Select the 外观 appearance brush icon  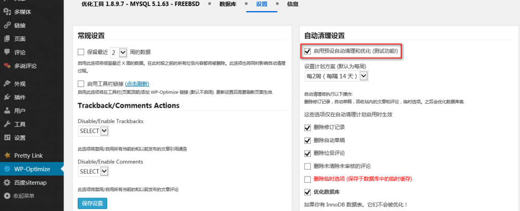7,83
